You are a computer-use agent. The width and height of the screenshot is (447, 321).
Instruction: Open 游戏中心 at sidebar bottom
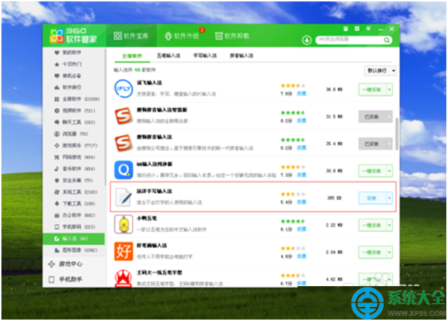pyautogui.click(x=65, y=264)
